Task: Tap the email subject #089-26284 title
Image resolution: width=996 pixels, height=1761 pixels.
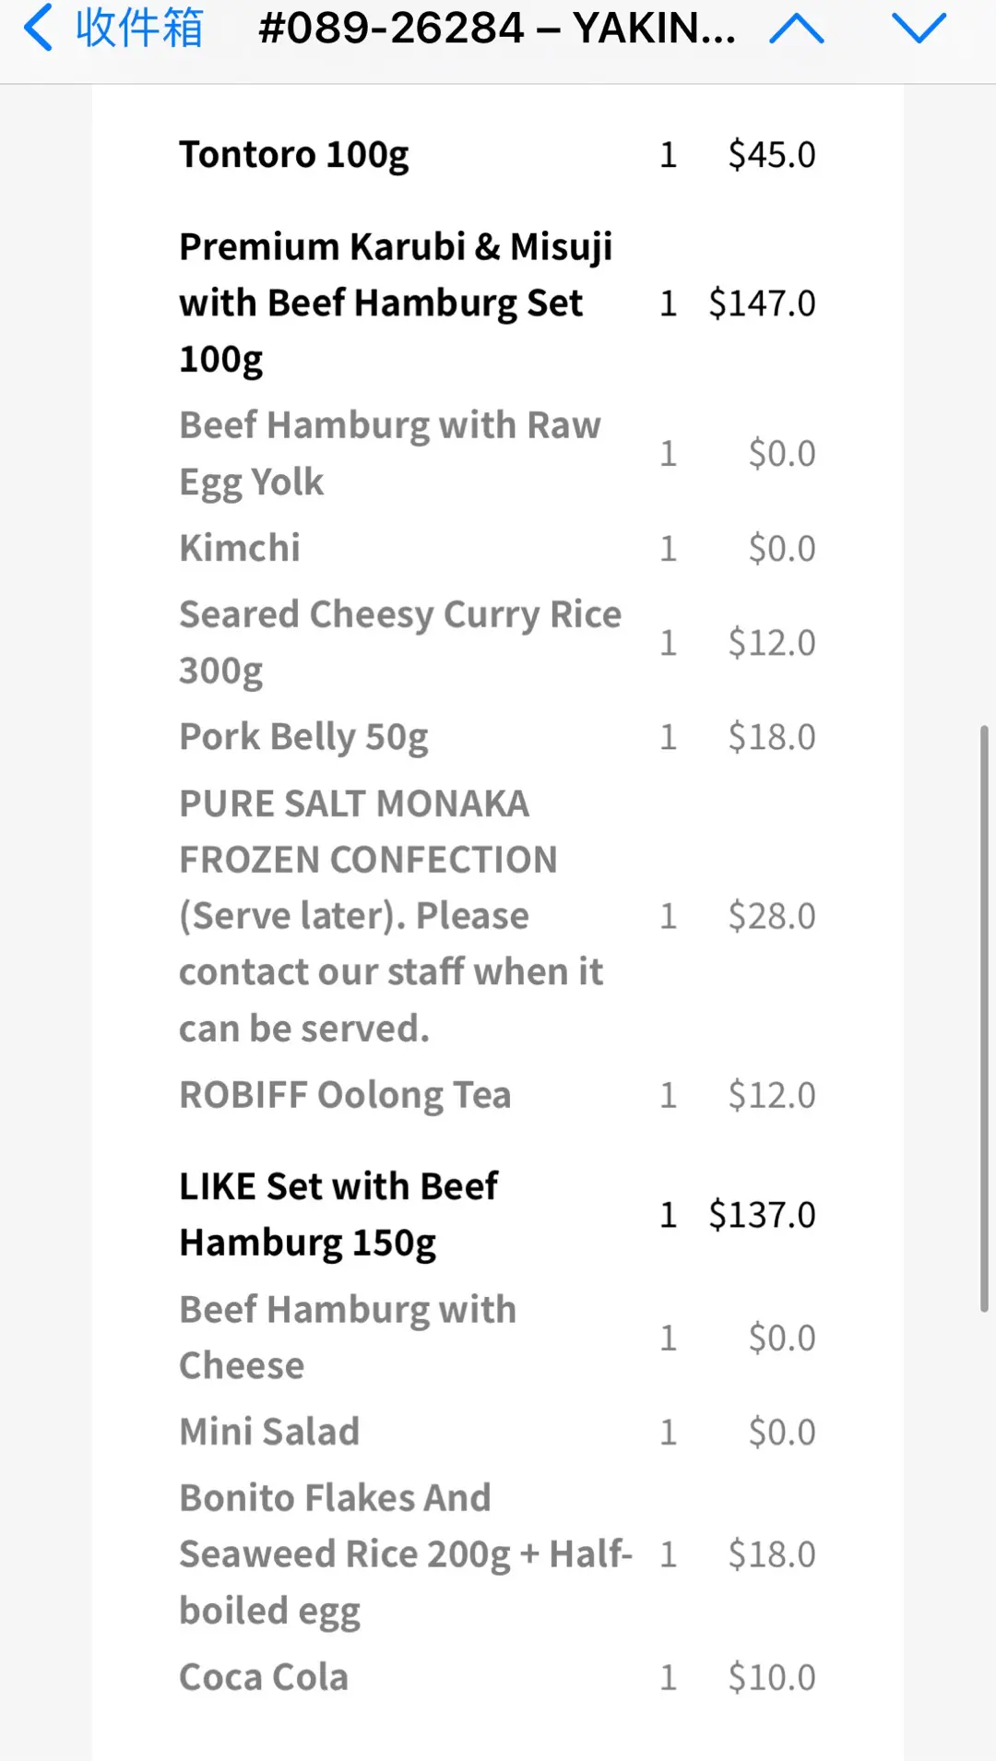Action: click(x=496, y=29)
